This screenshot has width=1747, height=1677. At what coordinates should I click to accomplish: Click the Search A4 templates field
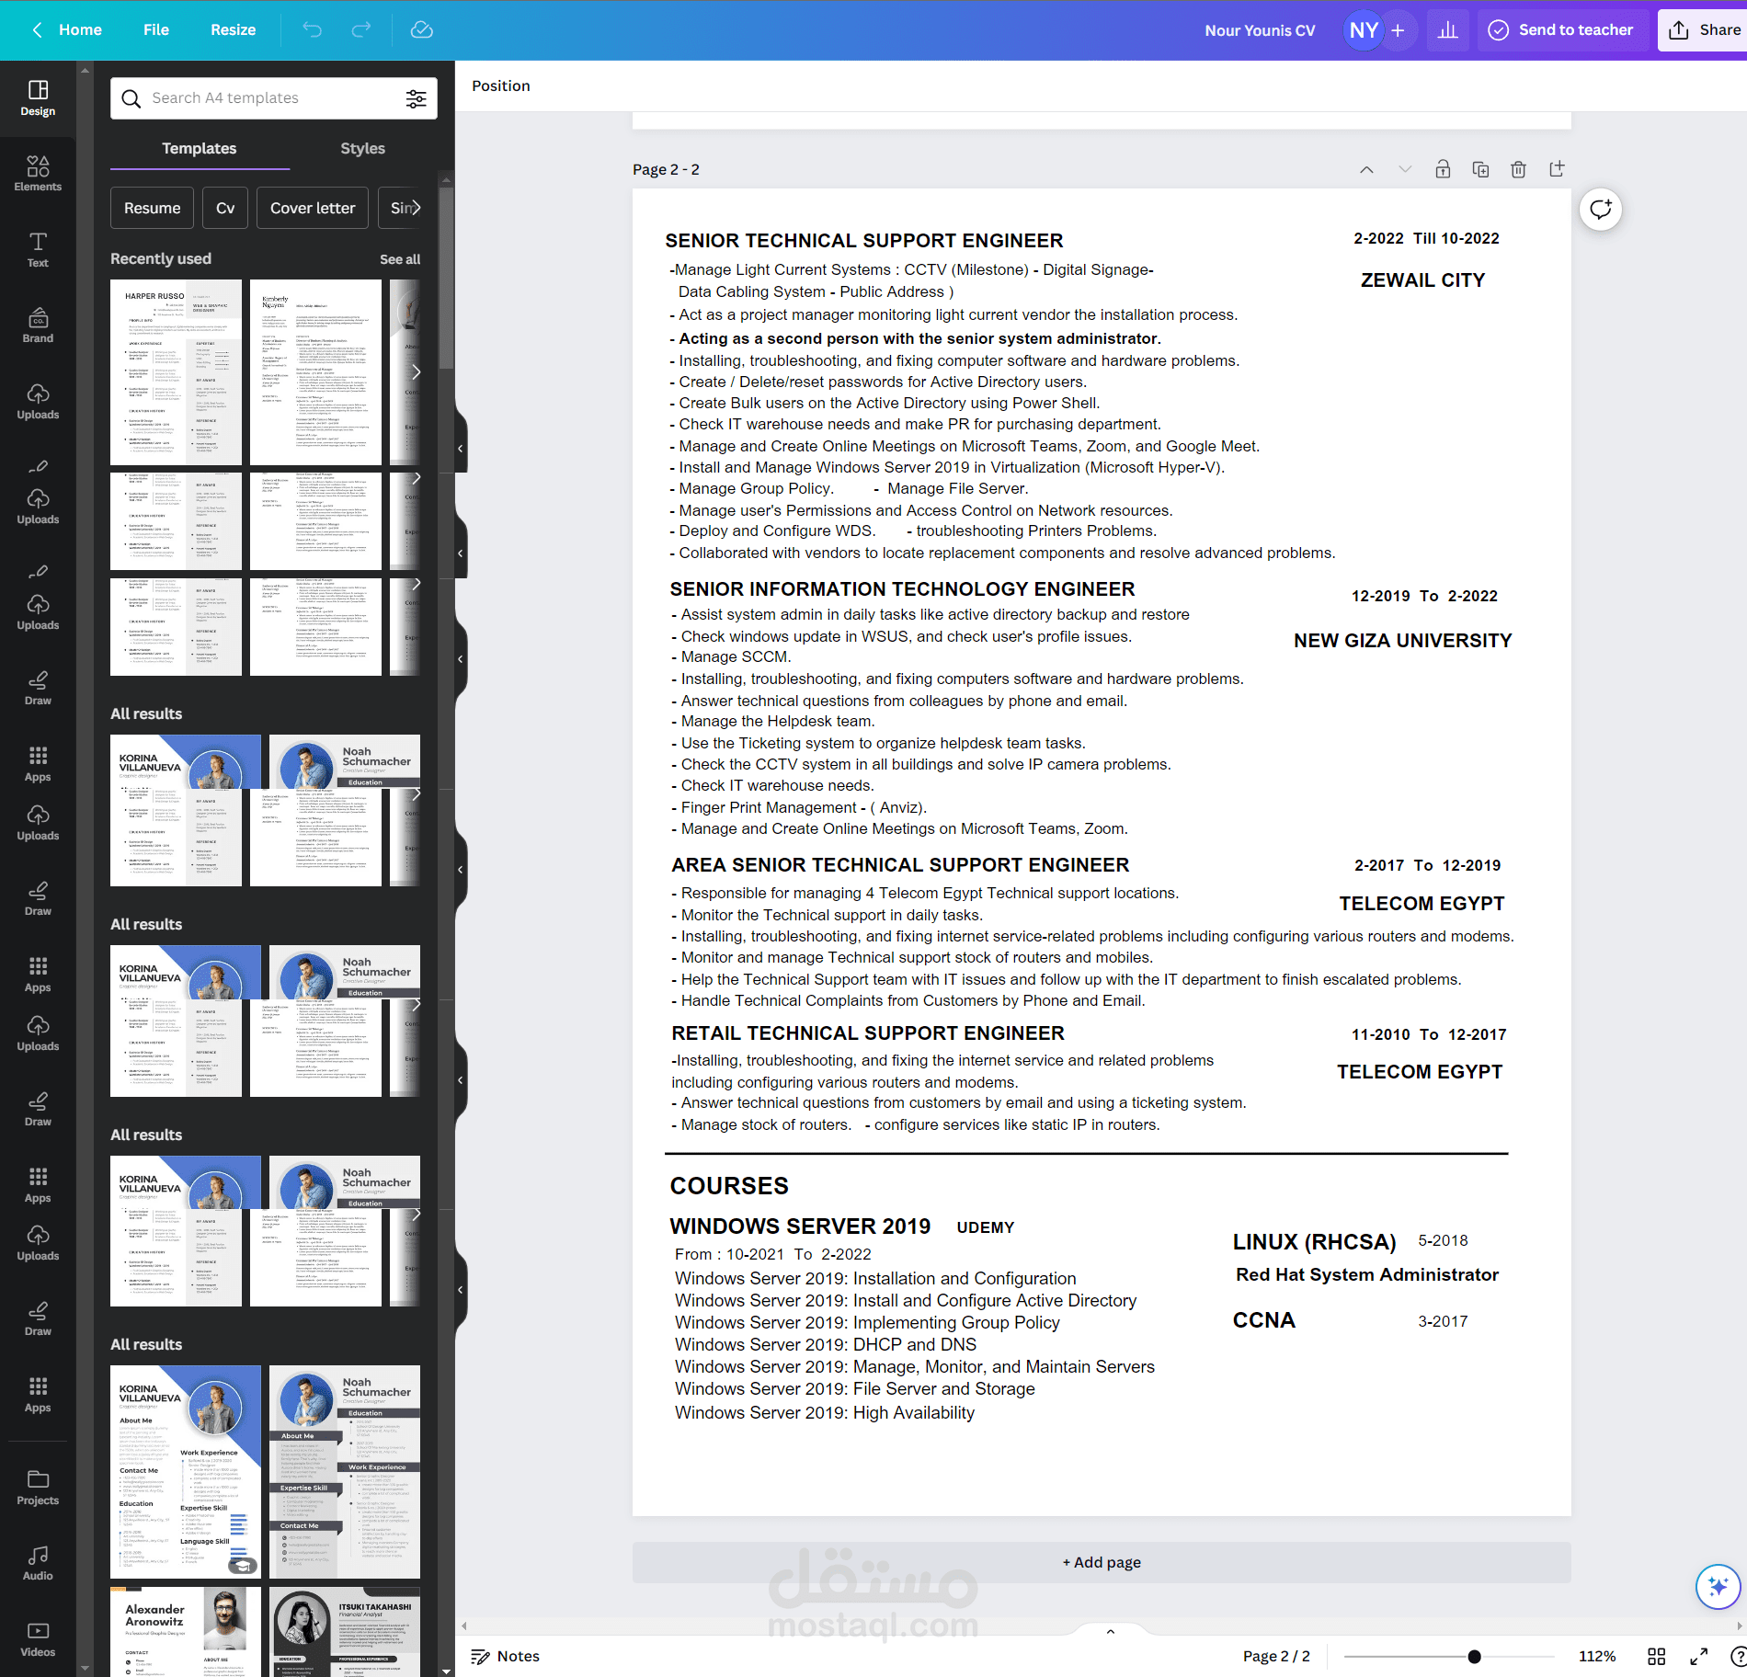[274, 98]
